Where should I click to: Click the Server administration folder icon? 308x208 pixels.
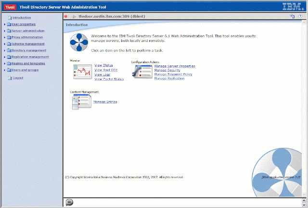[x=9, y=31]
